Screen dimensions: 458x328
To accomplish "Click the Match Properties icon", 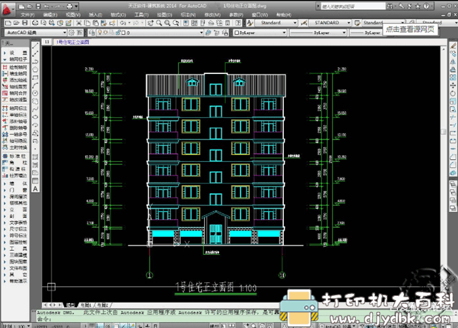I will (103, 23).
